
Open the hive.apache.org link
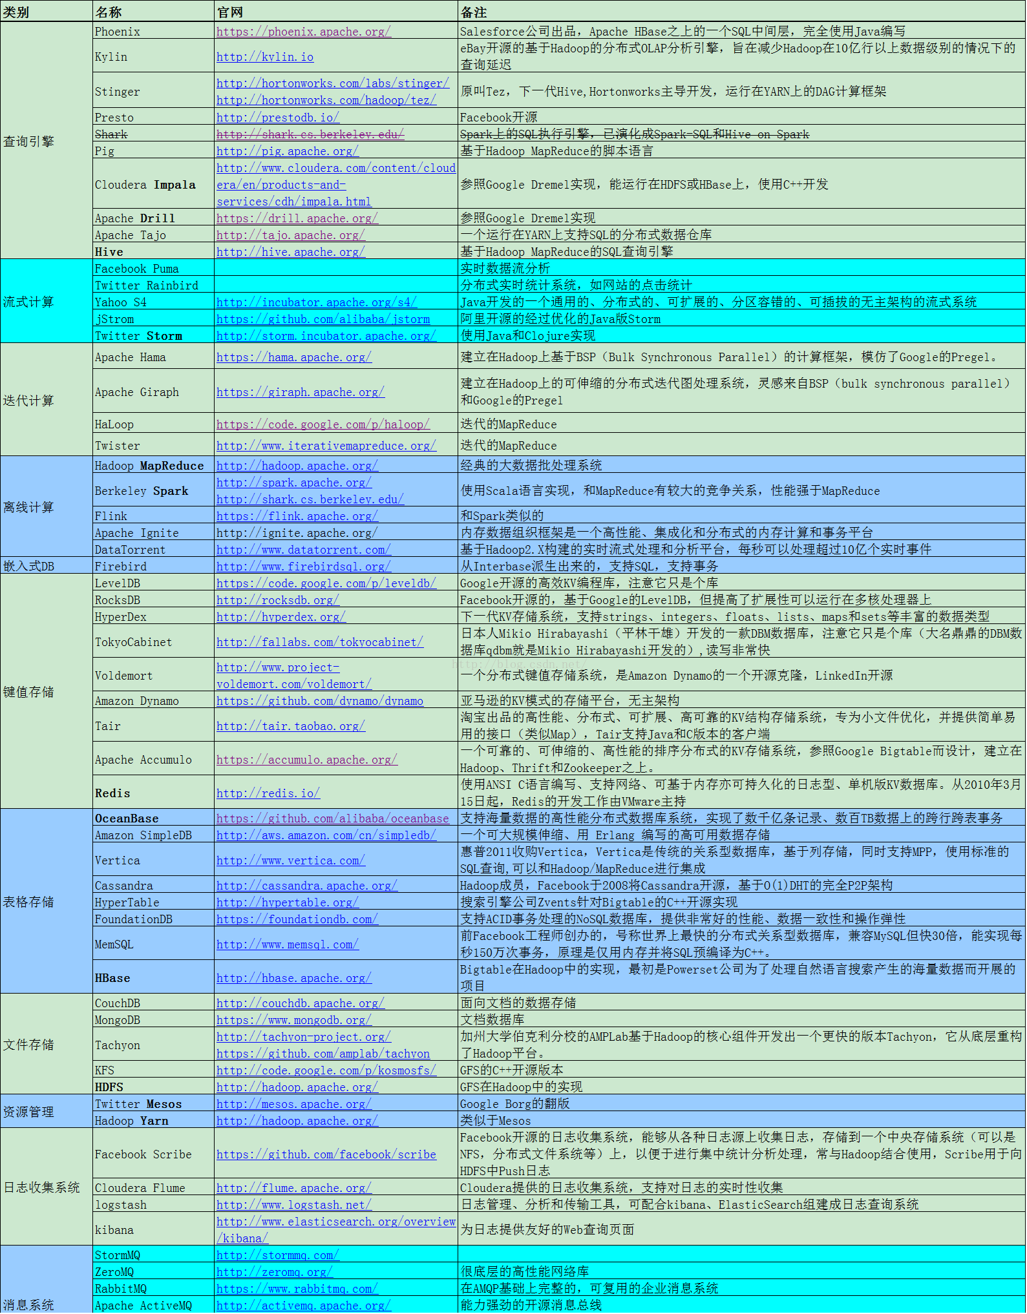click(291, 251)
